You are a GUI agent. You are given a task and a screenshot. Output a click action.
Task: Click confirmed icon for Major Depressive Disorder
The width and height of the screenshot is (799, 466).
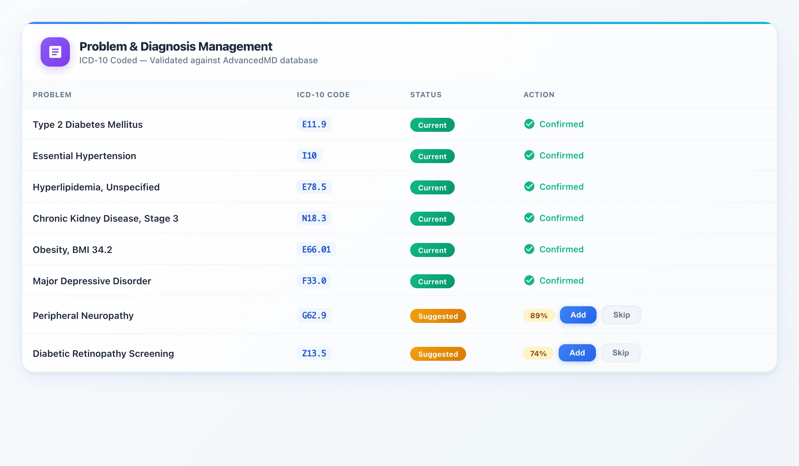tap(529, 280)
